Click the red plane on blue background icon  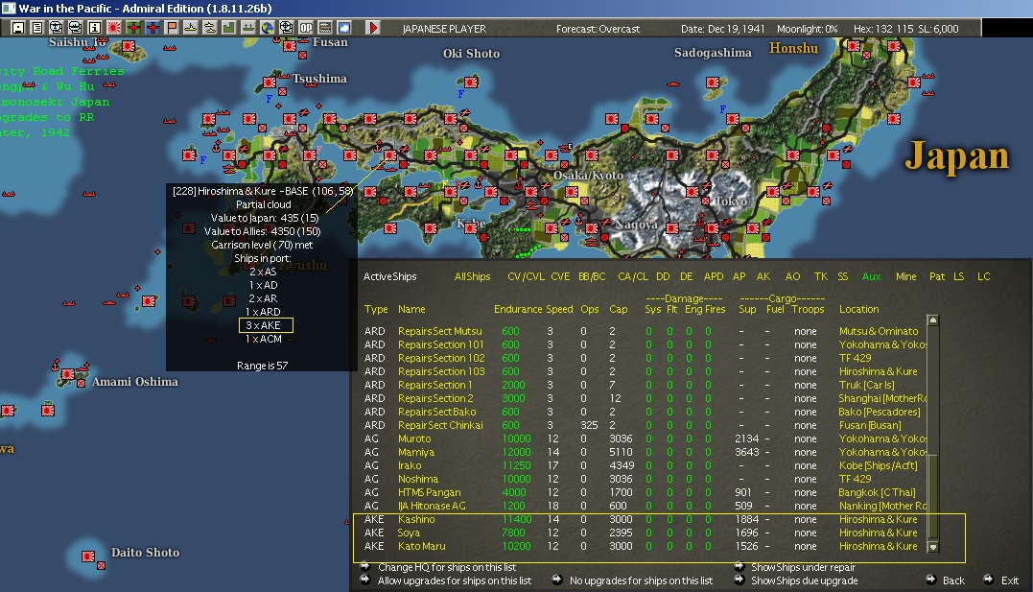pos(153,28)
